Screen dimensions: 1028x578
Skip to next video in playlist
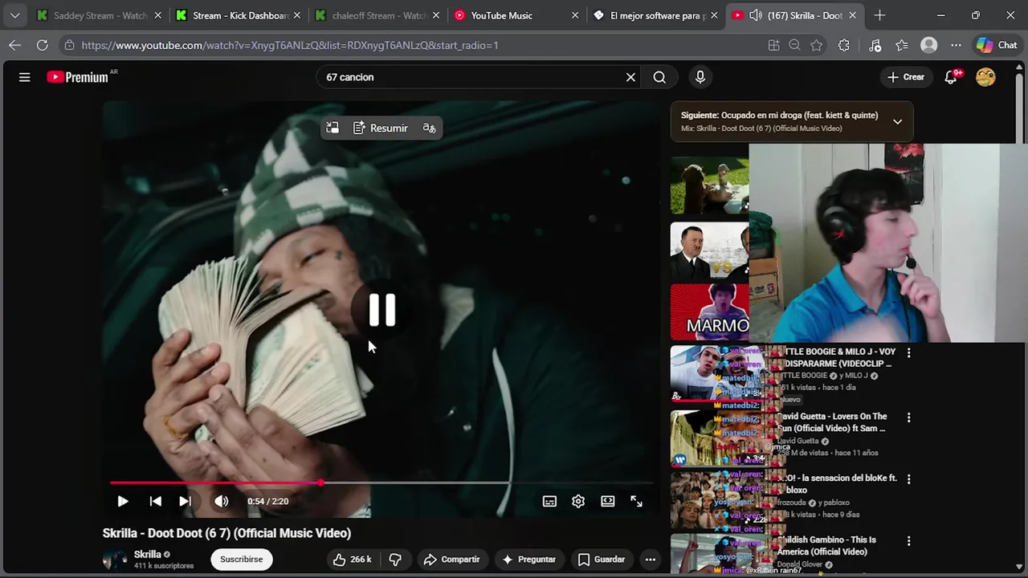185,501
